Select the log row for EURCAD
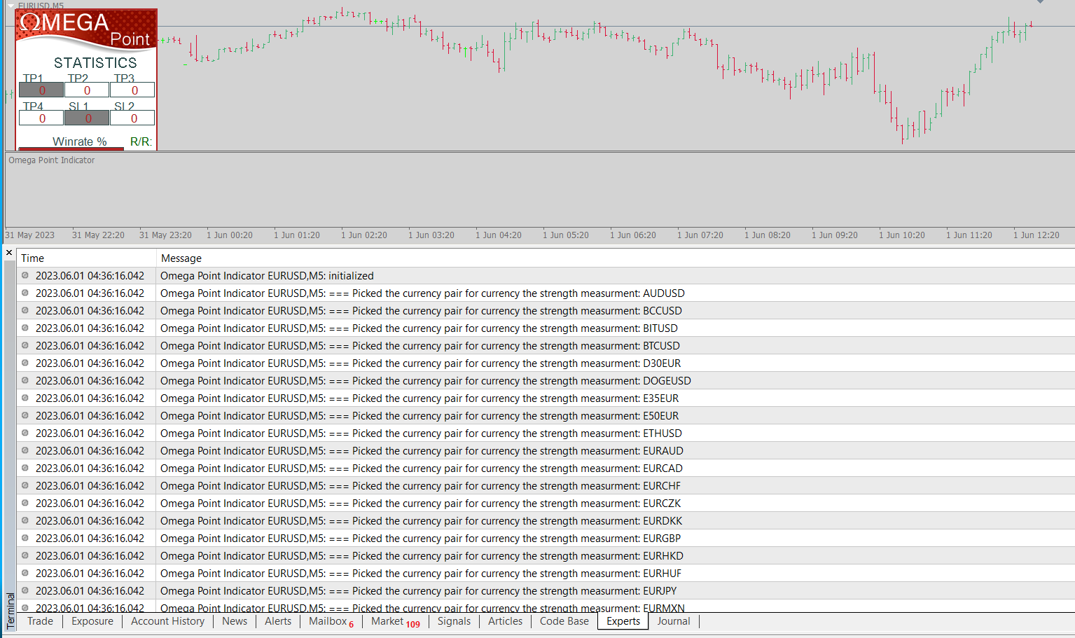1075x638 pixels. pyautogui.click(x=546, y=469)
